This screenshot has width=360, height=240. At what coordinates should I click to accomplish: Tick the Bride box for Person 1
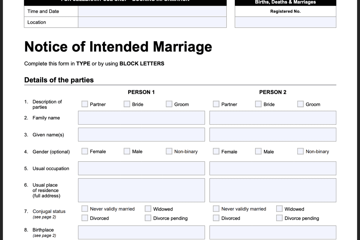click(127, 104)
